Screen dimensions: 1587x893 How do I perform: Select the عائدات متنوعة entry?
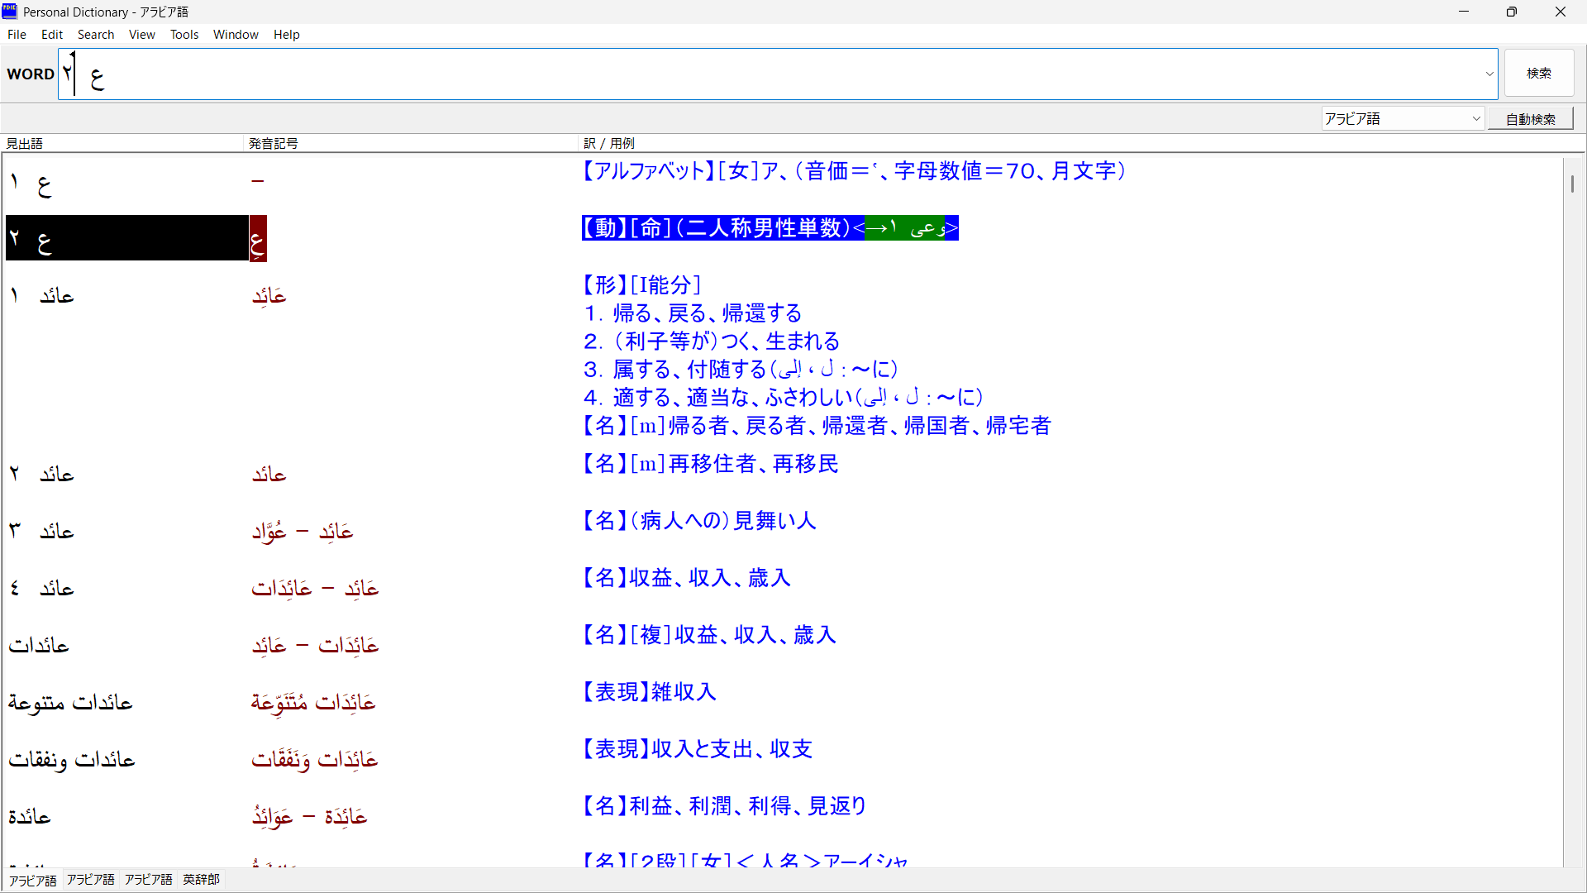[x=70, y=703]
